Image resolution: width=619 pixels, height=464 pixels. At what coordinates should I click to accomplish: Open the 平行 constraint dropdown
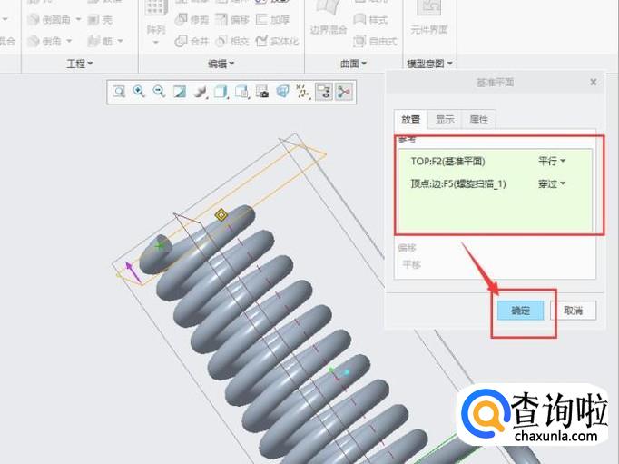tap(551, 161)
